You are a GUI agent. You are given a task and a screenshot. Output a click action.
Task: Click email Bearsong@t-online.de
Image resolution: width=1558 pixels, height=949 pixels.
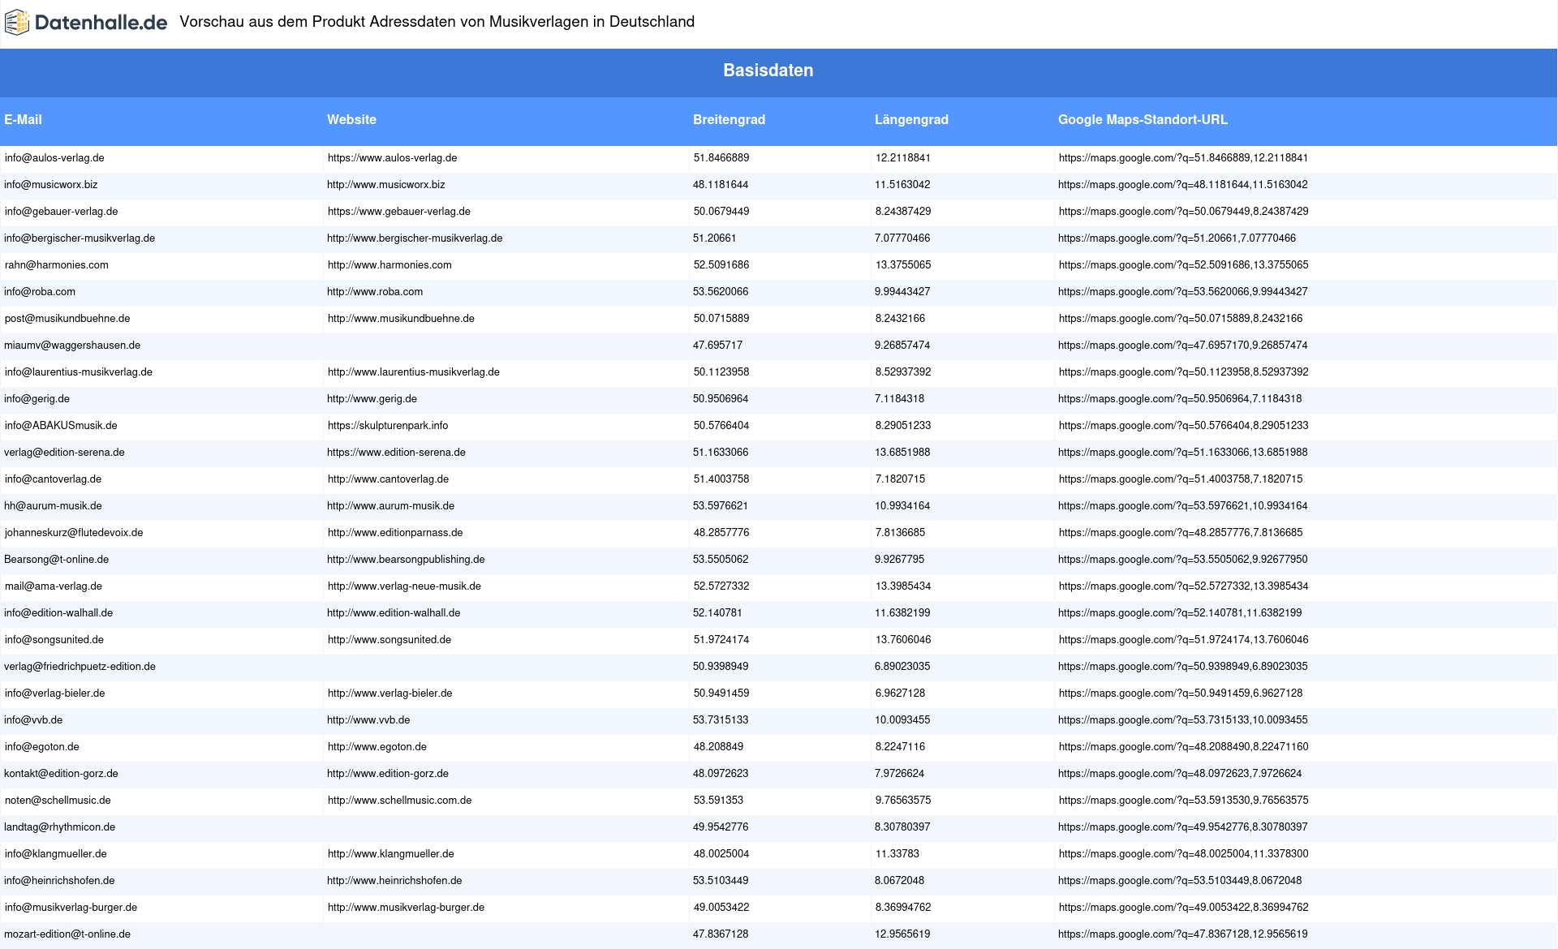click(x=56, y=560)
